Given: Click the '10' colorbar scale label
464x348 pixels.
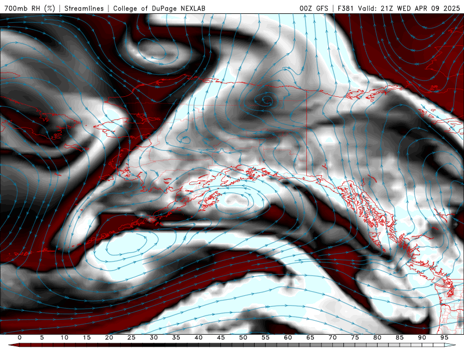Looking at the screenshot, I should tap(64, 338).
